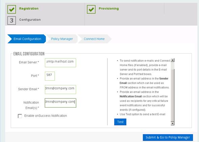The width and height of the screenshot is (199, 142).
Task: Click the help panel scrollbar thumb
Action: point(172,95)
